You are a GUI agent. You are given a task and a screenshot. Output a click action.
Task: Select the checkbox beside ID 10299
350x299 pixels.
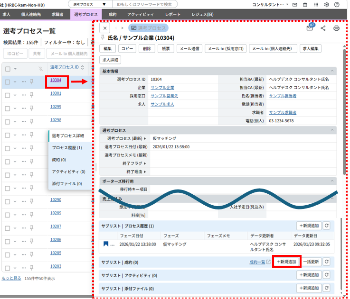click(7, 108)
